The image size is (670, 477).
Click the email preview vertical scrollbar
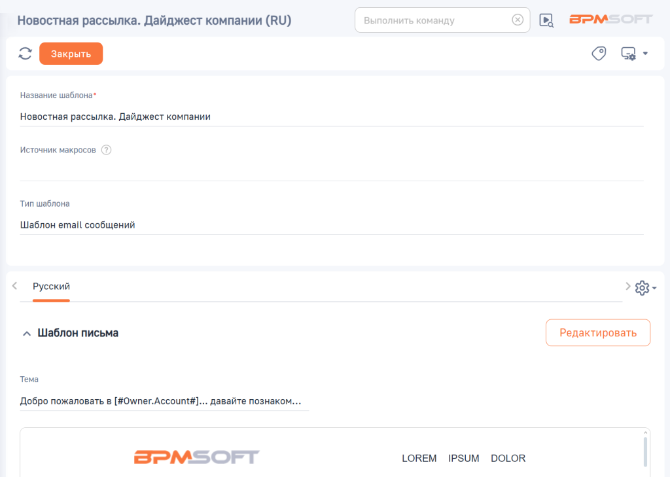[645, 451]
